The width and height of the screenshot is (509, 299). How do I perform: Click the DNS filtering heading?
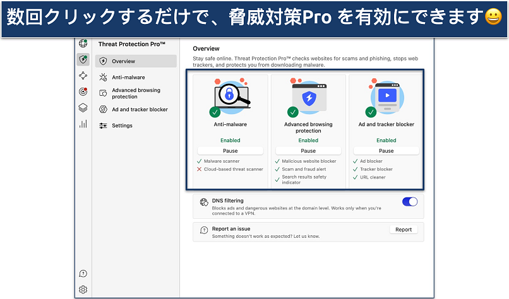[x=227, y=201]
